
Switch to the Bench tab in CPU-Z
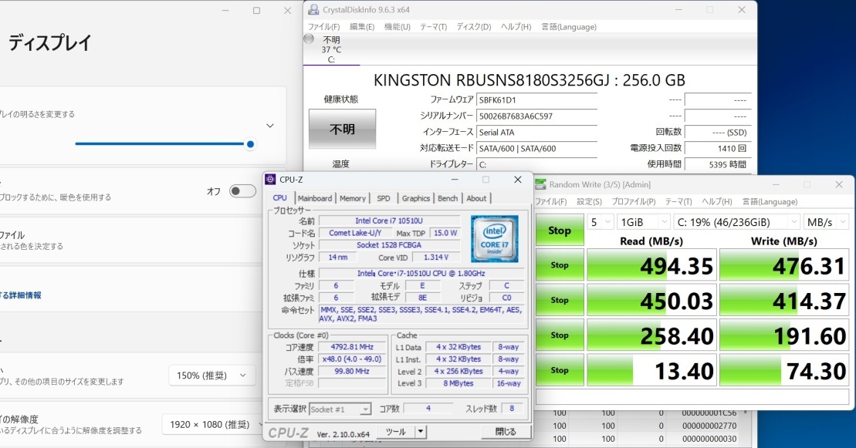(448, 198)
